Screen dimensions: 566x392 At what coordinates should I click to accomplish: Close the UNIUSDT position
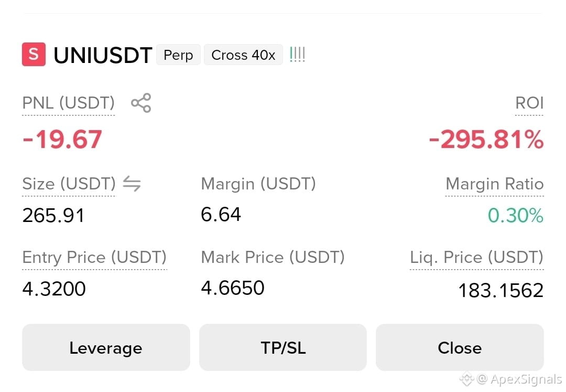tap(460, 347)
